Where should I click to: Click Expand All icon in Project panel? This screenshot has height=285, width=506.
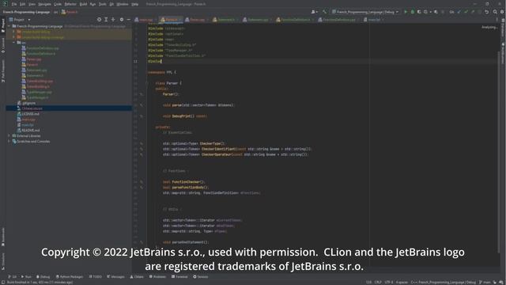coord(106,20)
